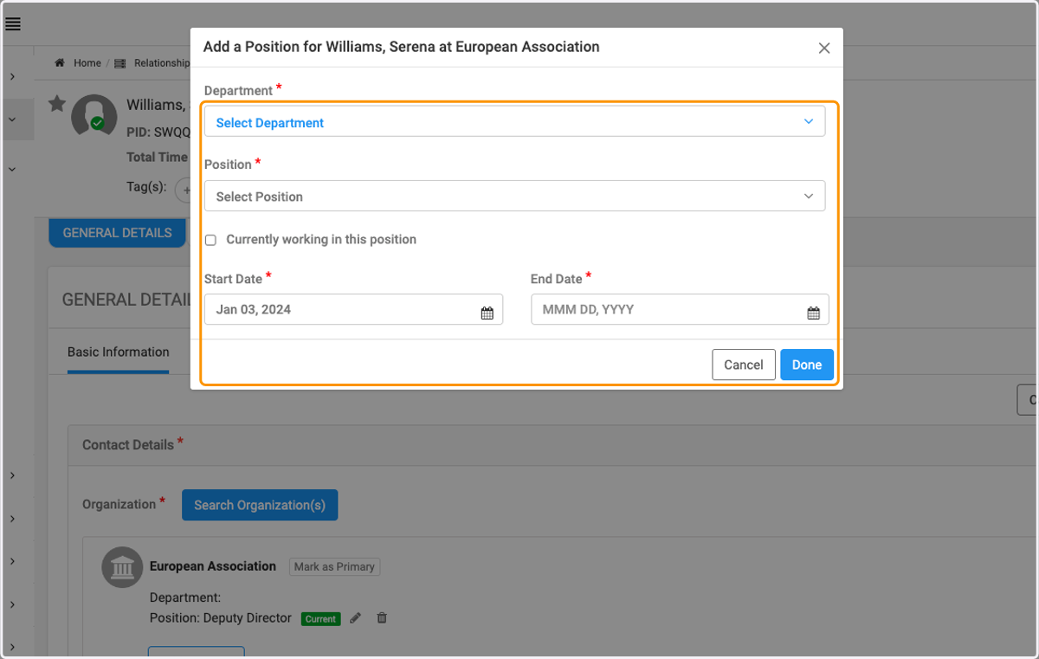Click the Home breadcrumb house icon
Image resolution: width=1039 pixels, height=659 pixels.
(60, 63)
